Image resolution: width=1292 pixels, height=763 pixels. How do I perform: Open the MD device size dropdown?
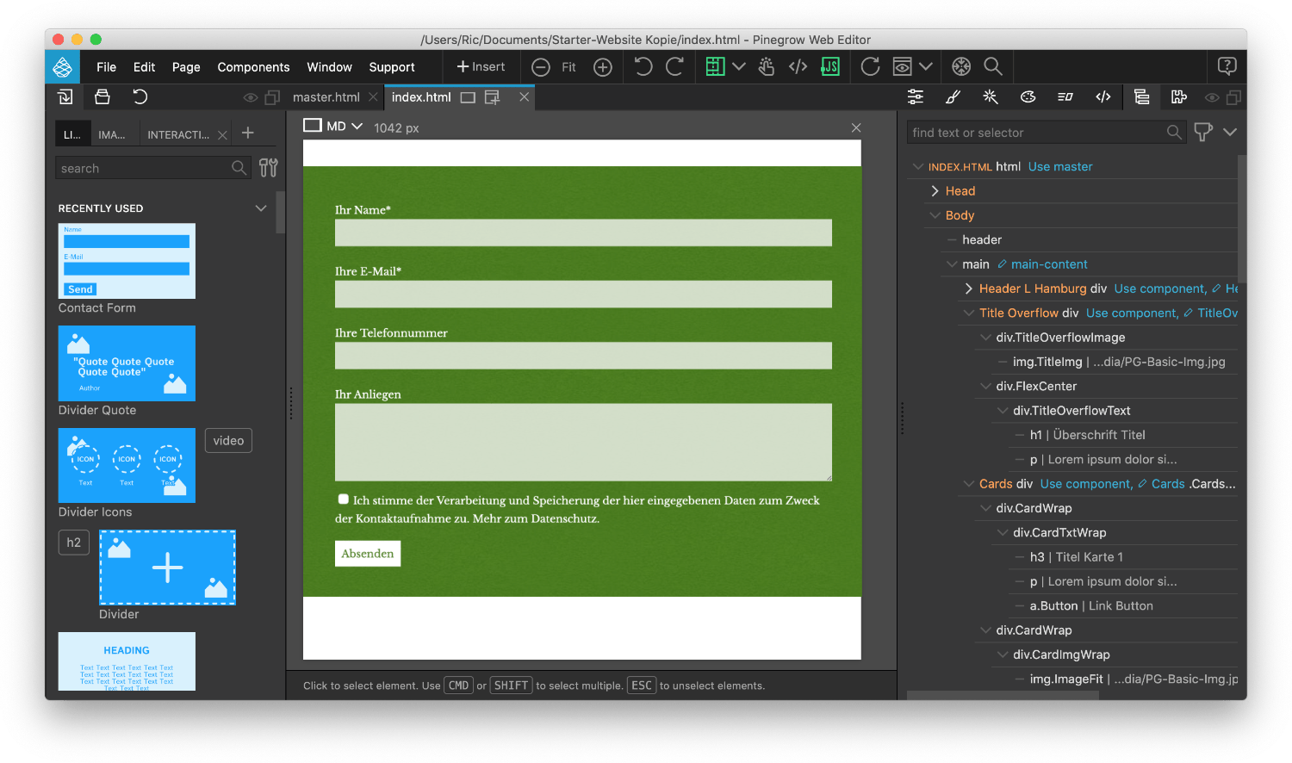coord(332,127)
